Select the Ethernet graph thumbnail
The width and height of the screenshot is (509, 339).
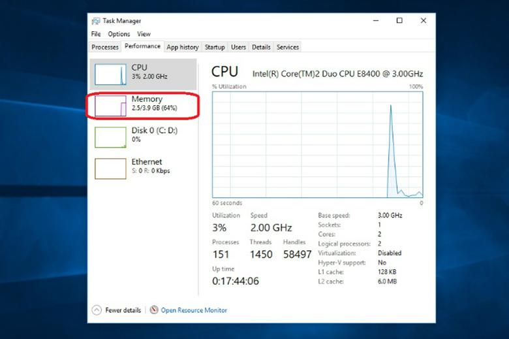click(x=110, y=169)
